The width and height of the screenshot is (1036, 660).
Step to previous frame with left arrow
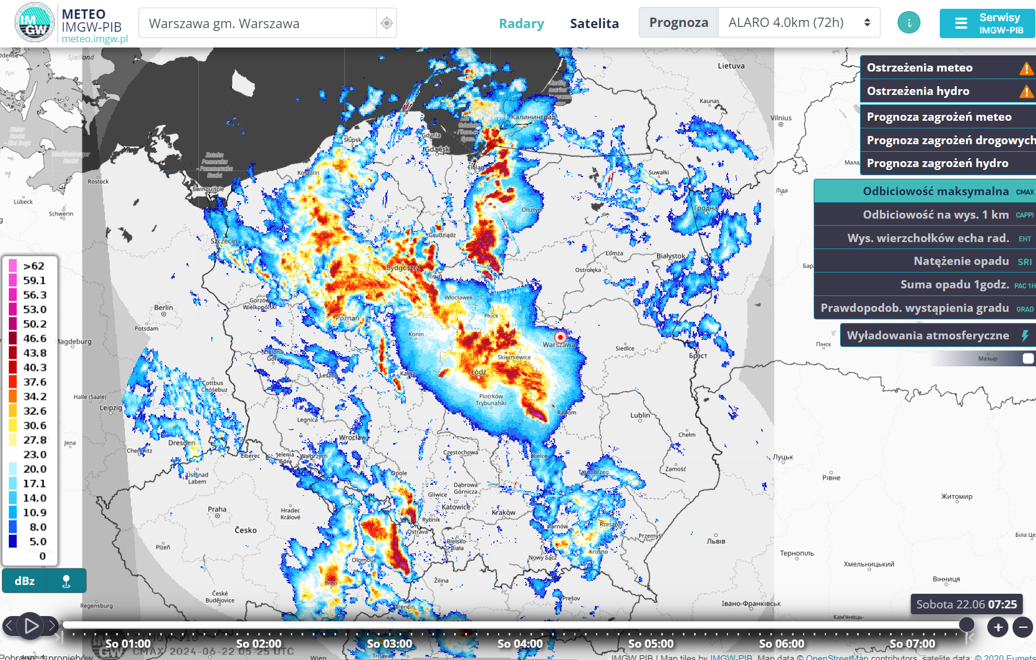tap(8, 626)
